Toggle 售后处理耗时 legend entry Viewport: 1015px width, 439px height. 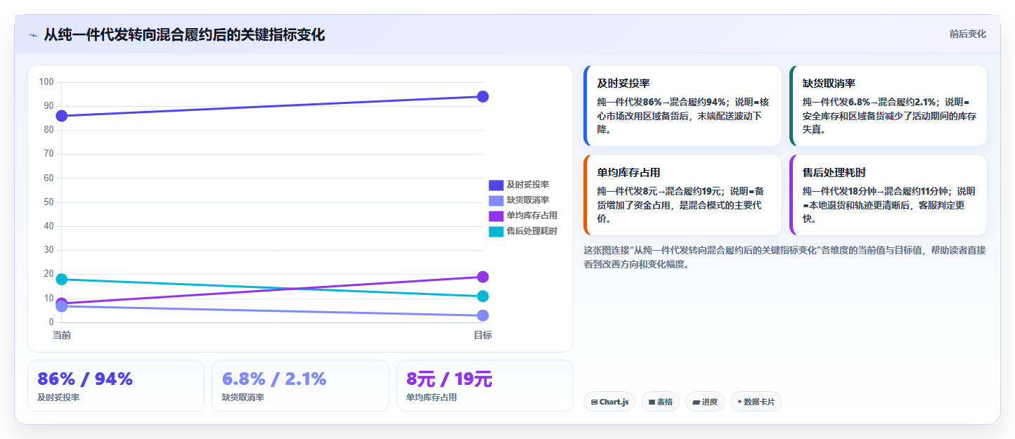click(x=523, y=231)
